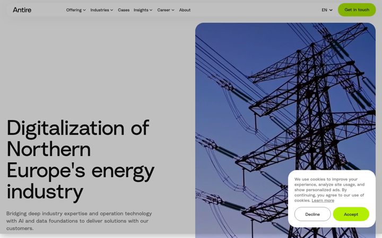
Task: Decline the cookie consent
Action: tap(312, 214)
